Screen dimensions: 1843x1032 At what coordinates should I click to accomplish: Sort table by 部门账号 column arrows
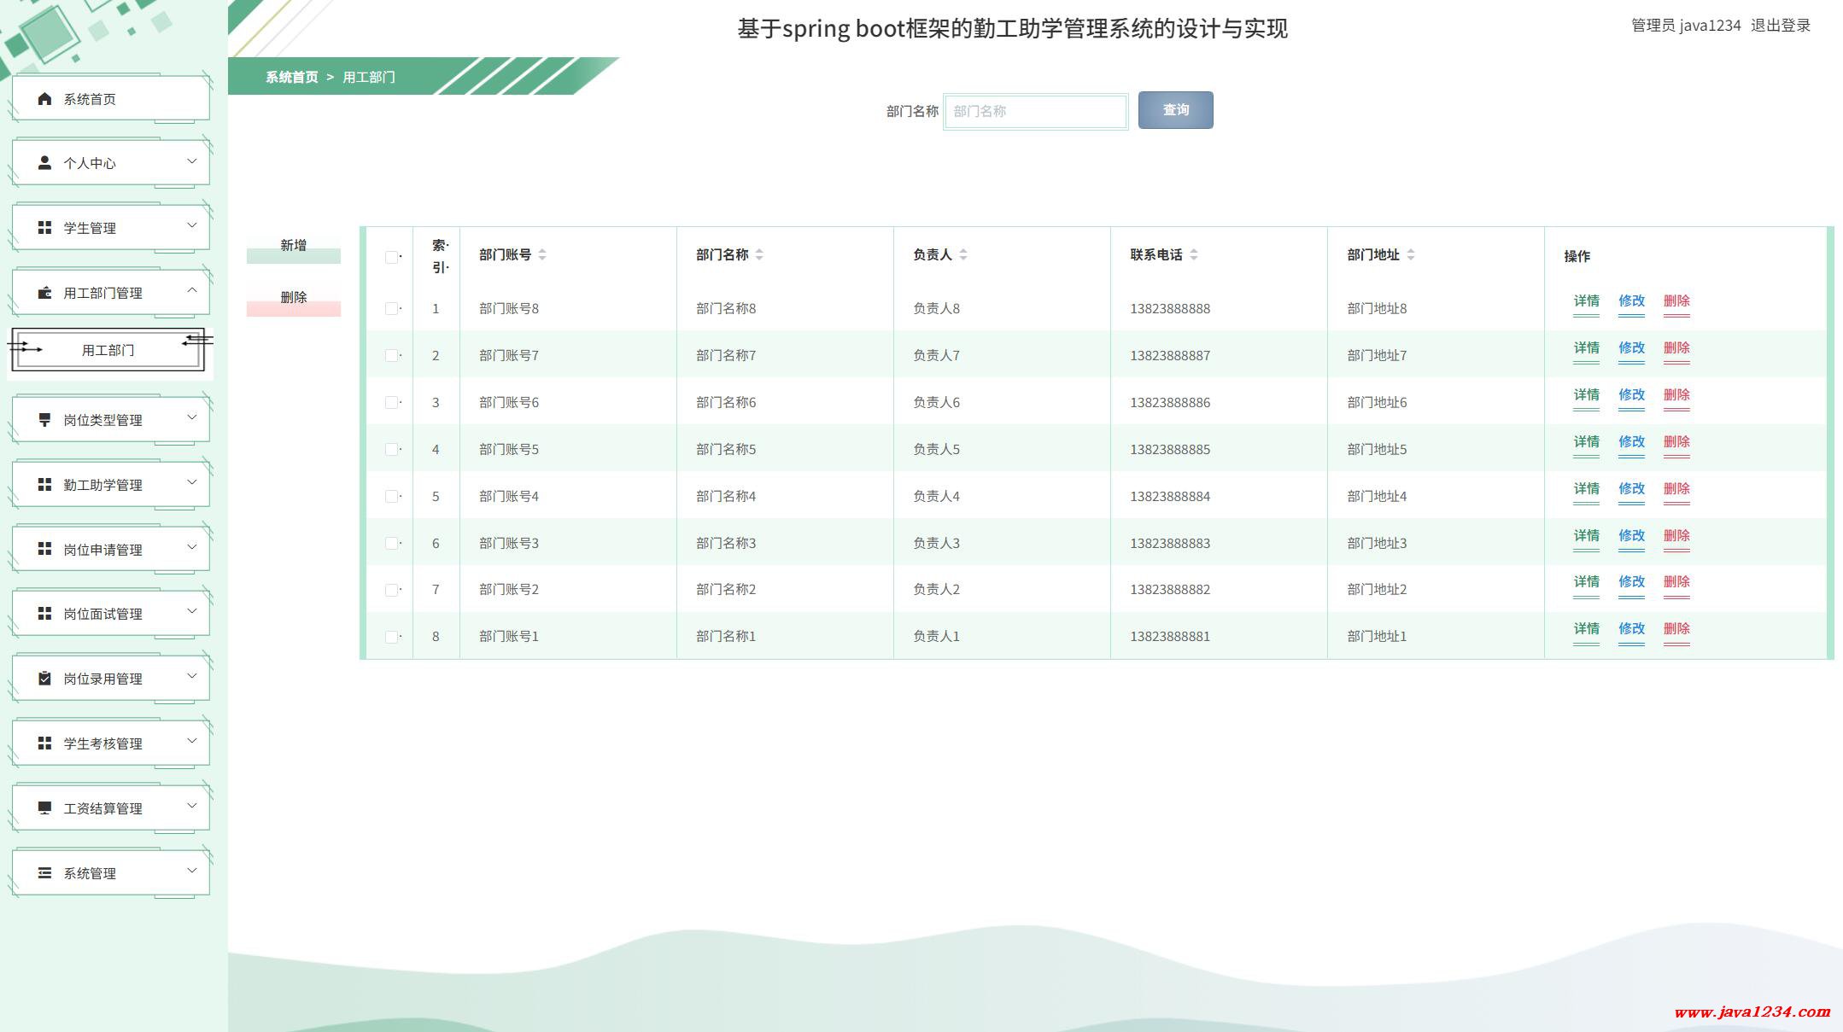[x=542, y=254]
